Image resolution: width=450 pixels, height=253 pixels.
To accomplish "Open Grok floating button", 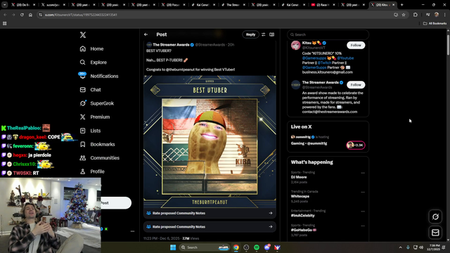I will 435,217.
